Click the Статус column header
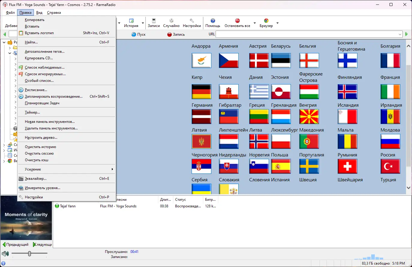Viewport: 412px width, 267px height. (188, 200)
